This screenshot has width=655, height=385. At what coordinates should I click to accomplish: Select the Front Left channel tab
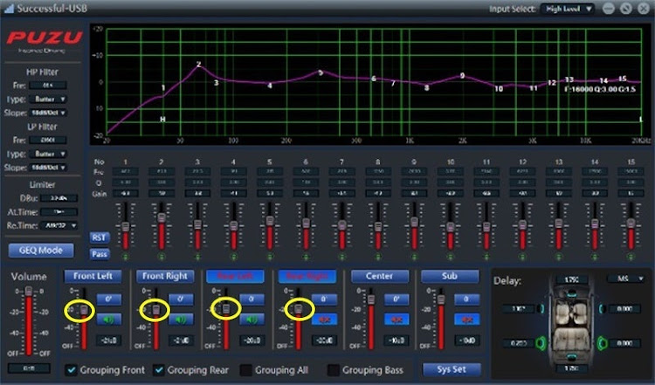click(x=93, y=276)
